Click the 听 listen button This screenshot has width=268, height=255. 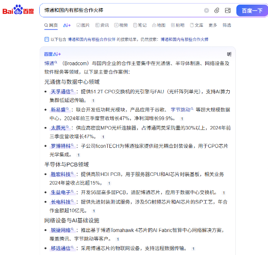pyautogui.click(x=229, y=54)
